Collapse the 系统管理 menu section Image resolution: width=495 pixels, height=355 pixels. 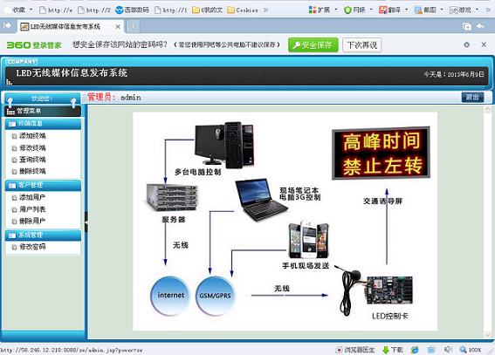click(x=43, y=236)
